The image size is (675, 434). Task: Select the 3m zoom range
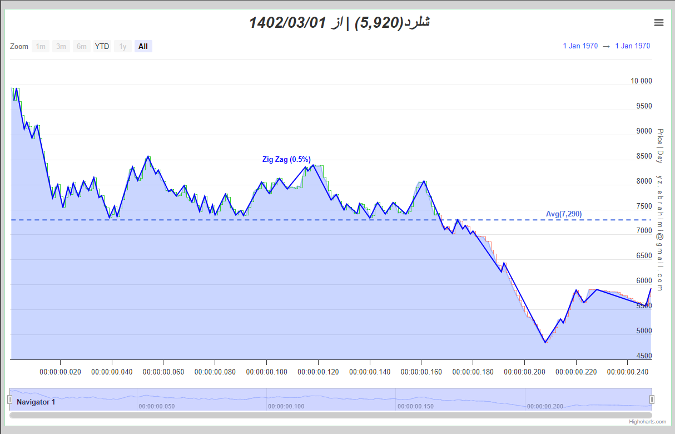(61, 46)
